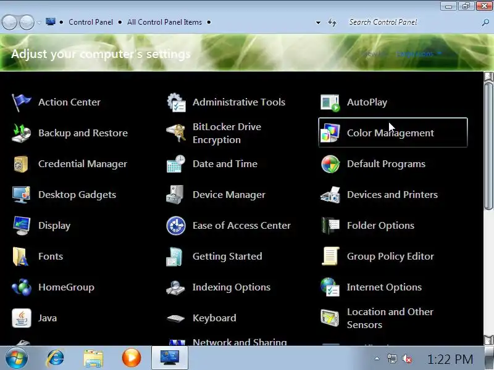Click the computer icon in address bar
494x370 pixels.
[x=51, y=22]
